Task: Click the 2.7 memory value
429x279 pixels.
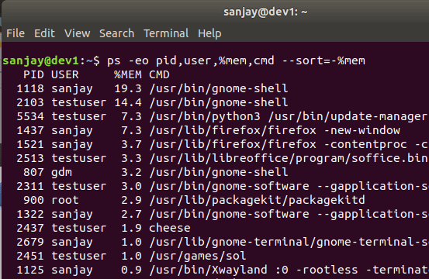Action: 131,214
